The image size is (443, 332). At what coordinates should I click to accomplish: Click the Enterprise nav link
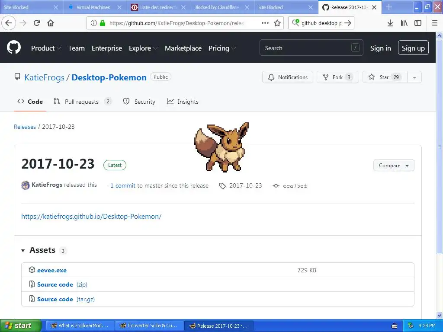click(x=107, y=48)
